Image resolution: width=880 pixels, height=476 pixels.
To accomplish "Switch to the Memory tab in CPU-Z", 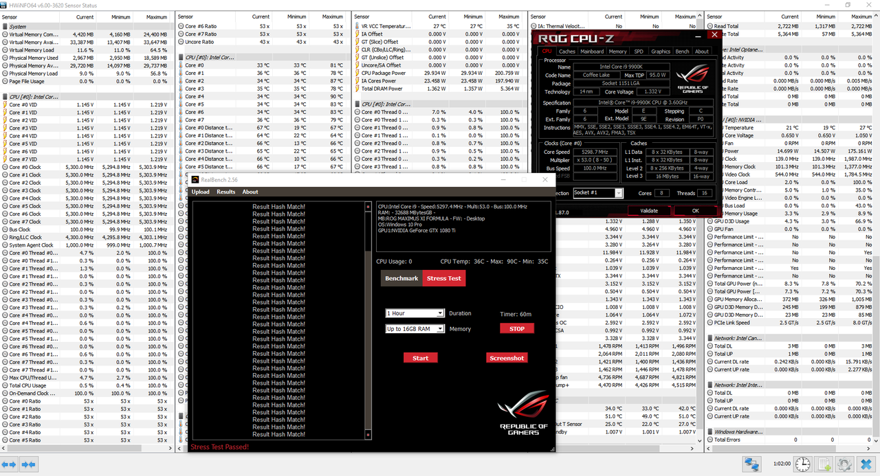I will (617, 52).
